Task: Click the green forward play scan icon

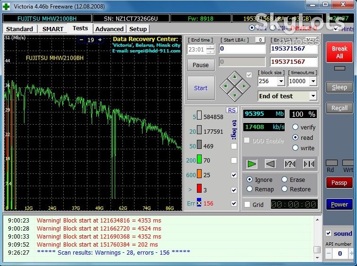Action: 252,164
